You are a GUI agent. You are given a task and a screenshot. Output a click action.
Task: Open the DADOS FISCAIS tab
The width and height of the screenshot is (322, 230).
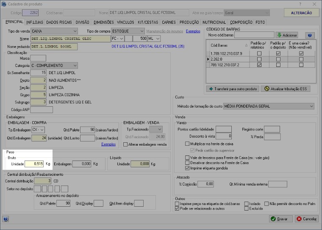point(59,22)
